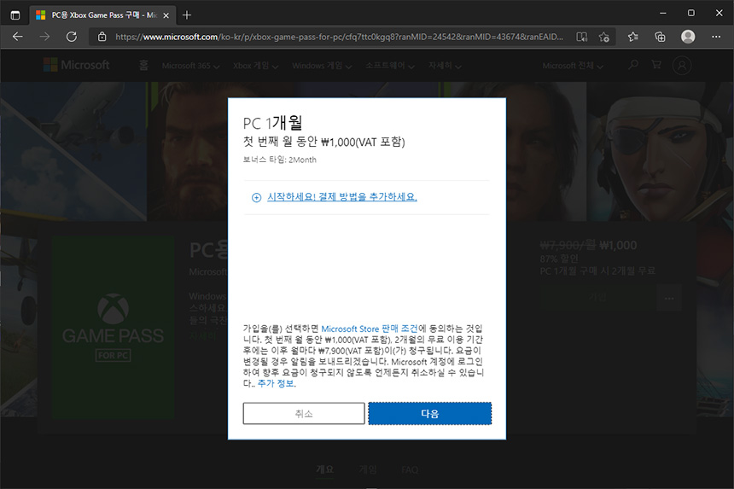Reload the page with the Refresh icon
Image resolution: width=734 pixels, height=489 pixels.
point(71,37)
